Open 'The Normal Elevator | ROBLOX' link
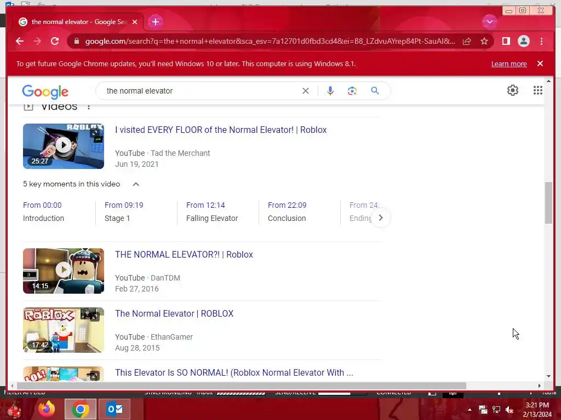 point(174,313)
